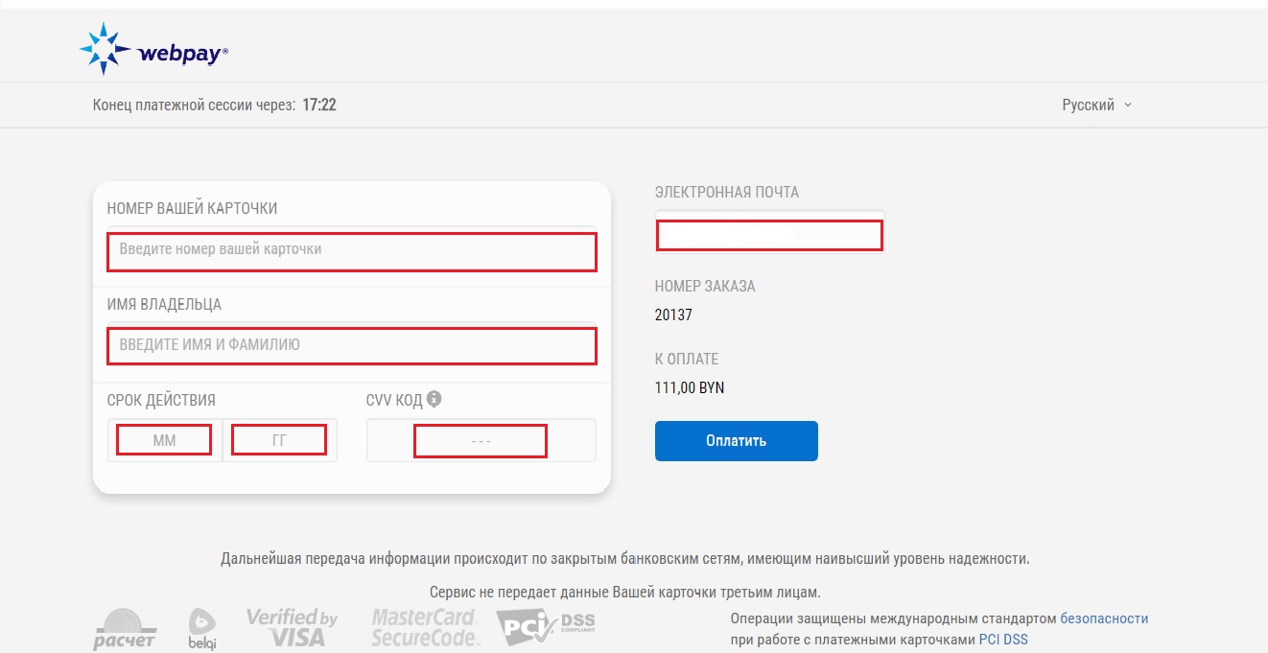
Task: Select the Verified by Visa logo
Action: click(290, 624)
